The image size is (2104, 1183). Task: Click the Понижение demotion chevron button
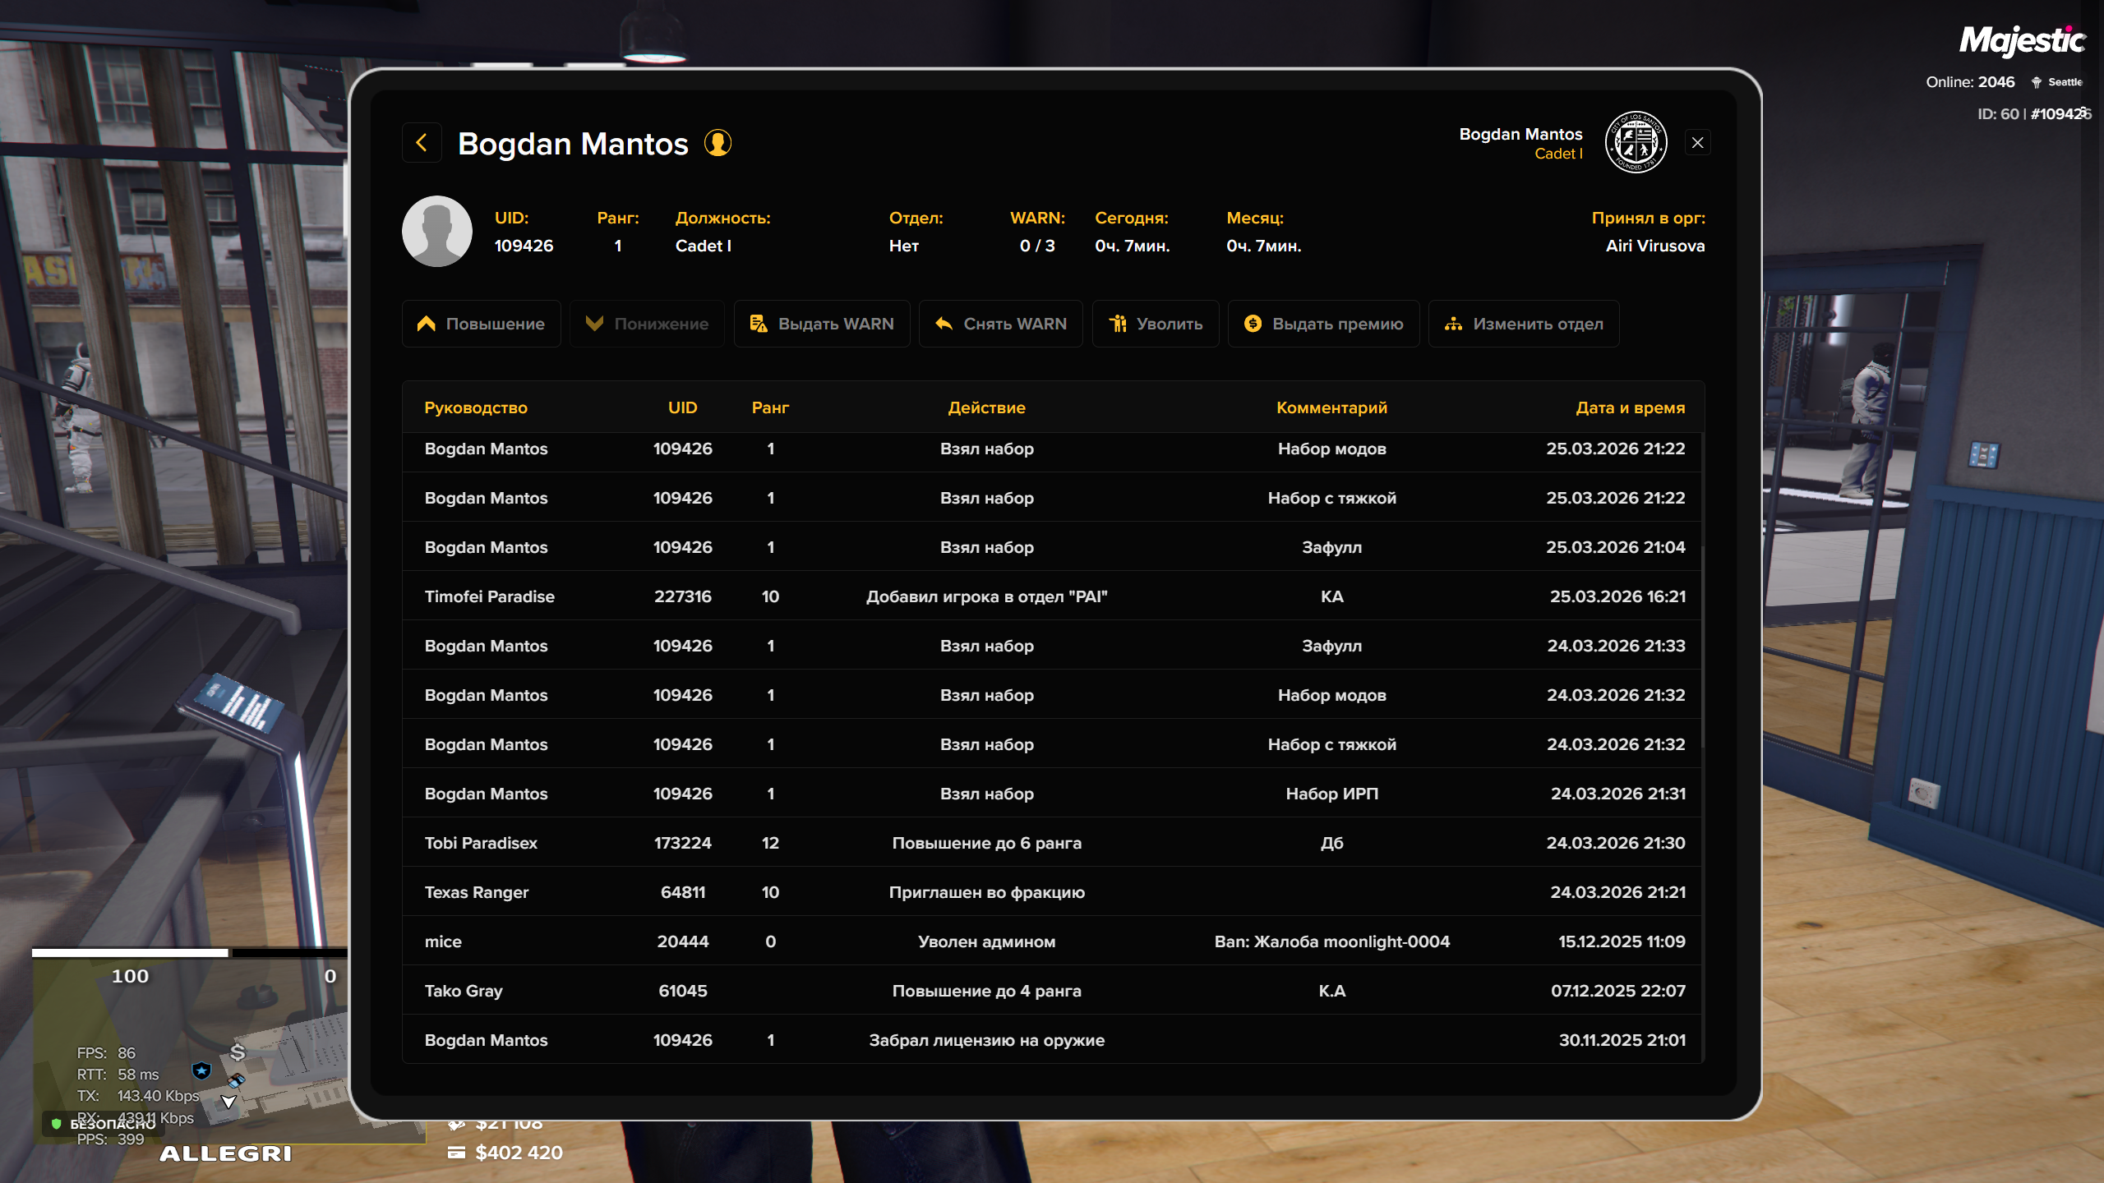pyautogui.click(x=647, y=324)
